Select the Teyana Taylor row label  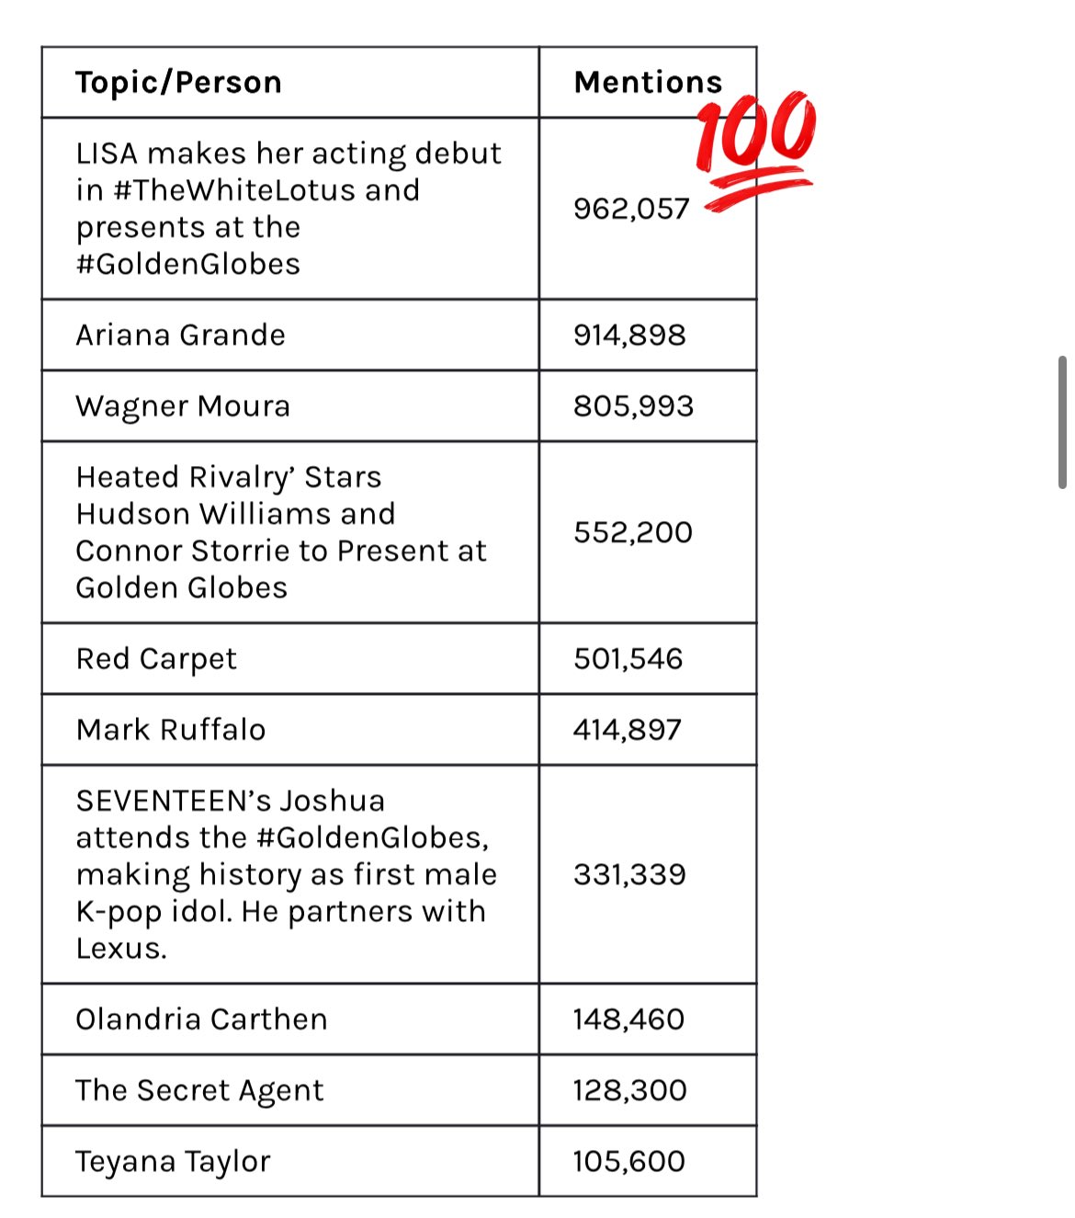[173, 1161]
